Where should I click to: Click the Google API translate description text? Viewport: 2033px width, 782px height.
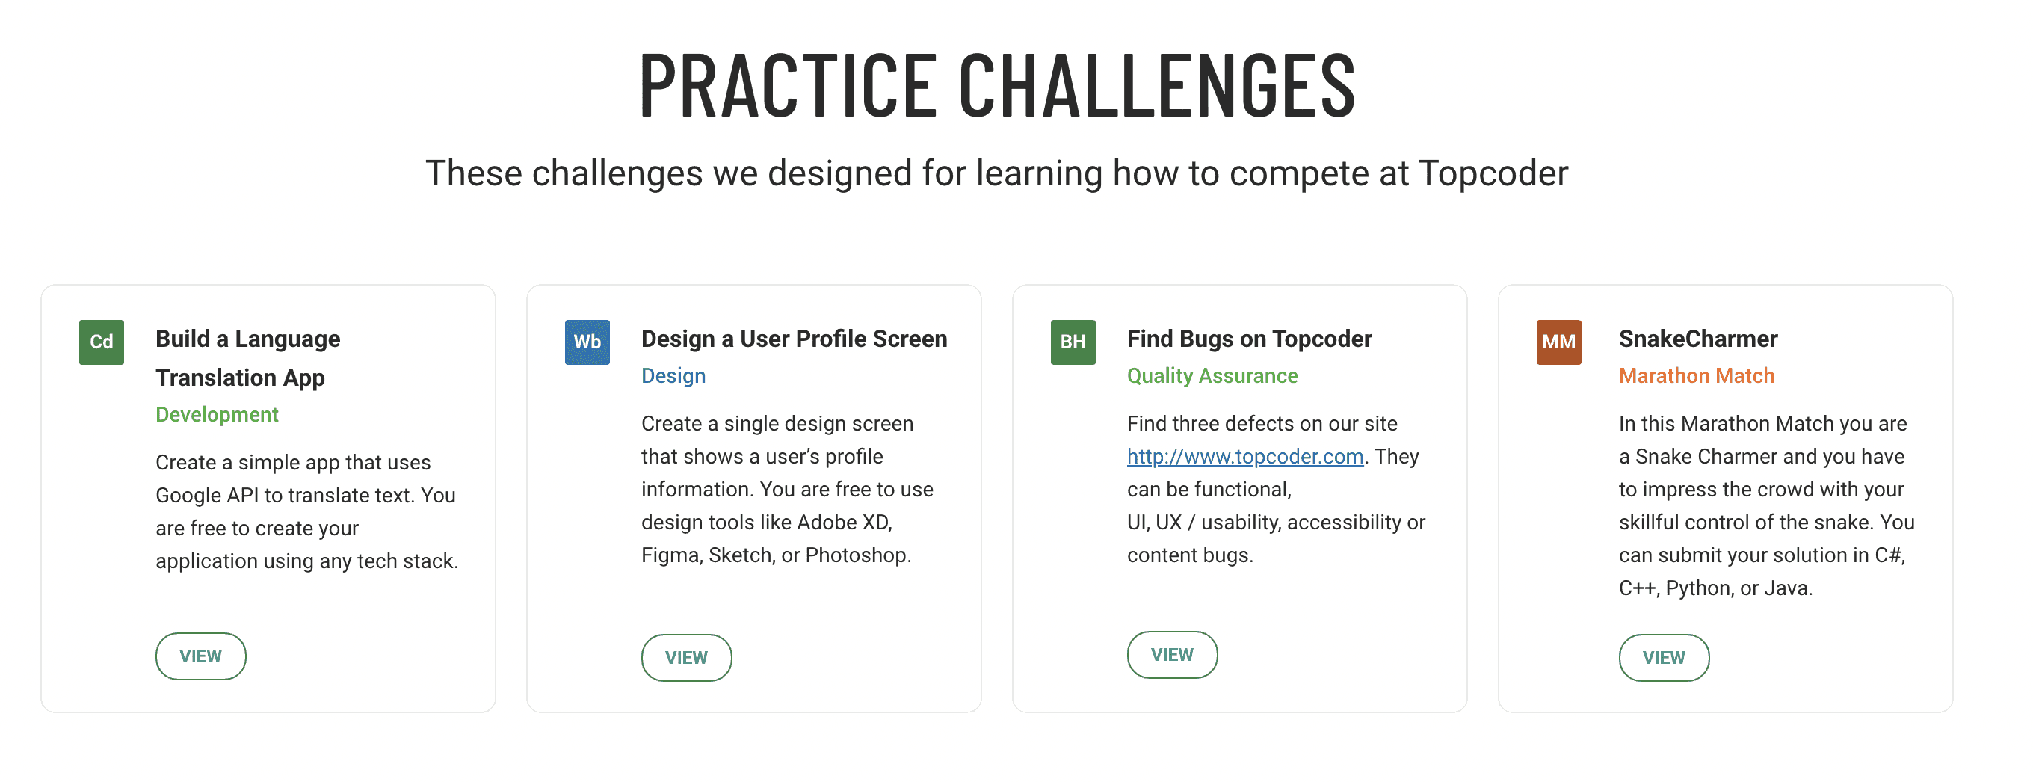(x=307, y=511)
